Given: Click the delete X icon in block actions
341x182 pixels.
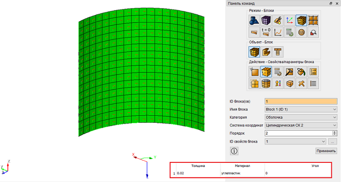Looking at the screenshot, I should 301,84.
